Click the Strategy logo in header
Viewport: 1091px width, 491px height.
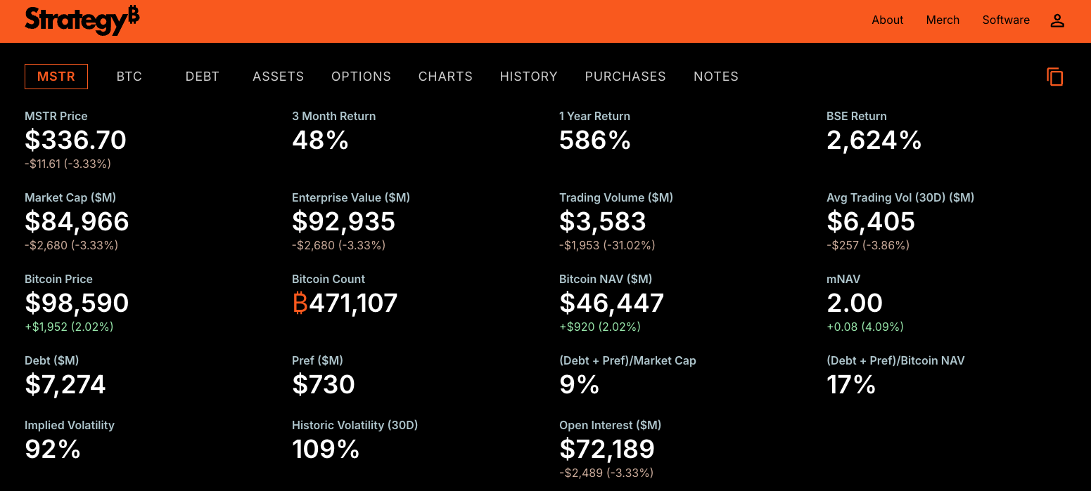click(82, 20)
